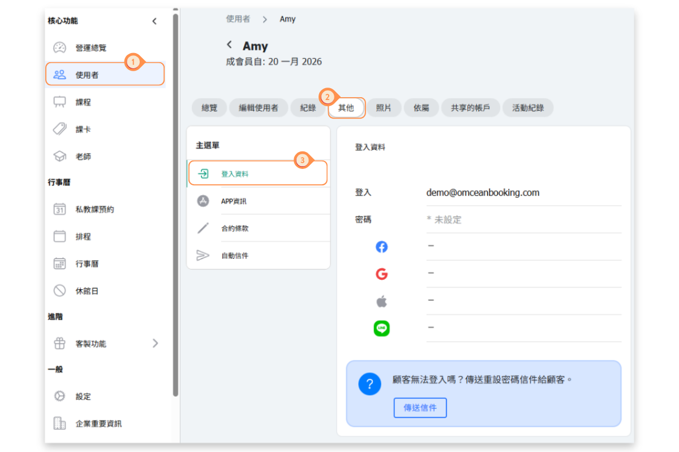Viewport: 679px width, 452px height.
Task: Open the 活動紀錄 tab
Action: (527, 108)
